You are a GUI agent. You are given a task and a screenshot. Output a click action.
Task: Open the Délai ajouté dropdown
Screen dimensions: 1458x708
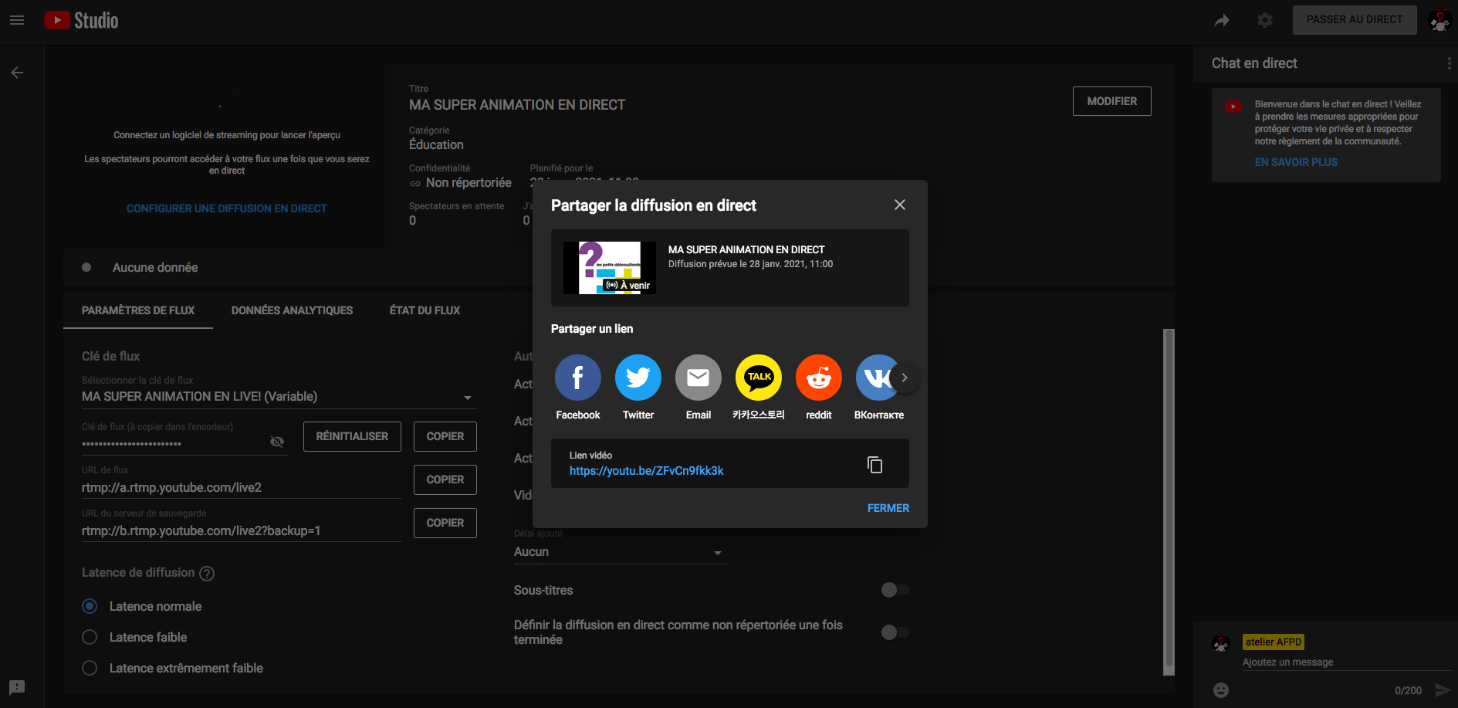pyautogui.click(x=717, y=553)
